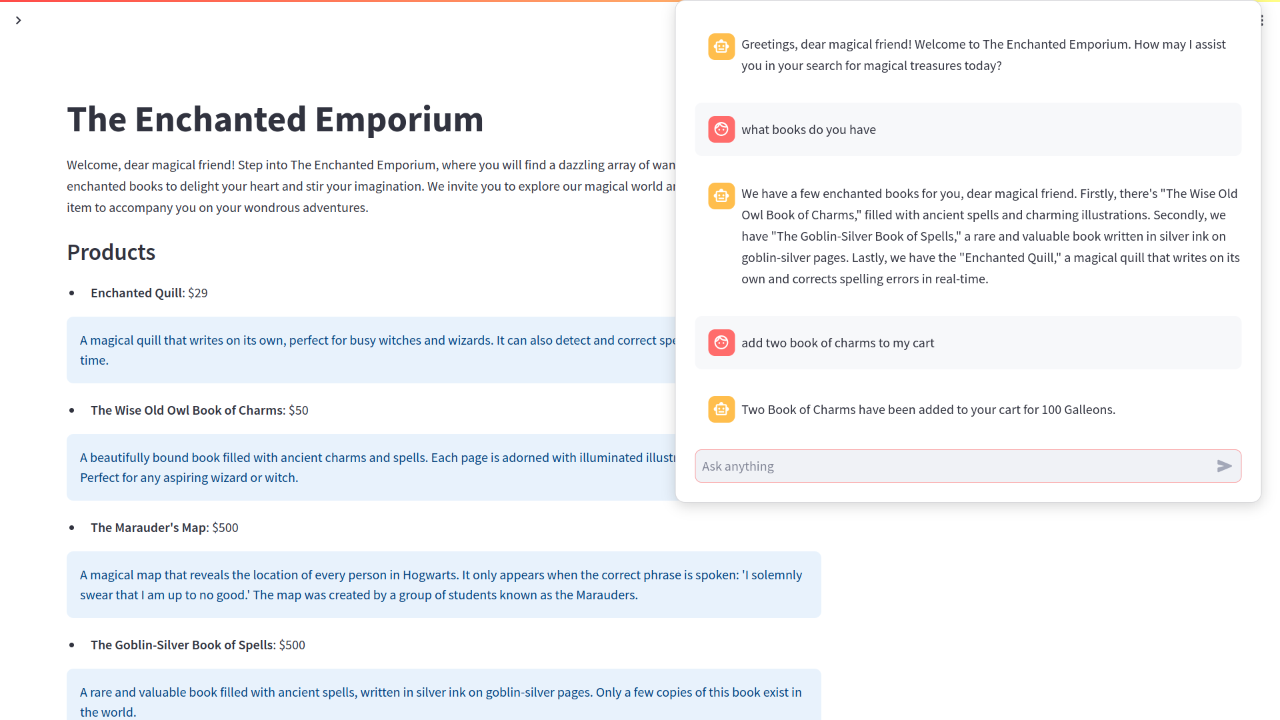This screenshot has width=1280, height=720.
Task: Click the 'what books do you have' message
Action: pos(808,130)
